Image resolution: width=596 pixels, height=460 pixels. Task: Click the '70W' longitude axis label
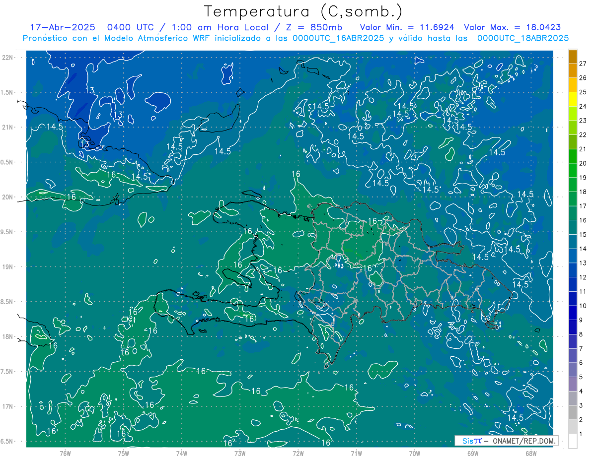click(x=414, y=453)
